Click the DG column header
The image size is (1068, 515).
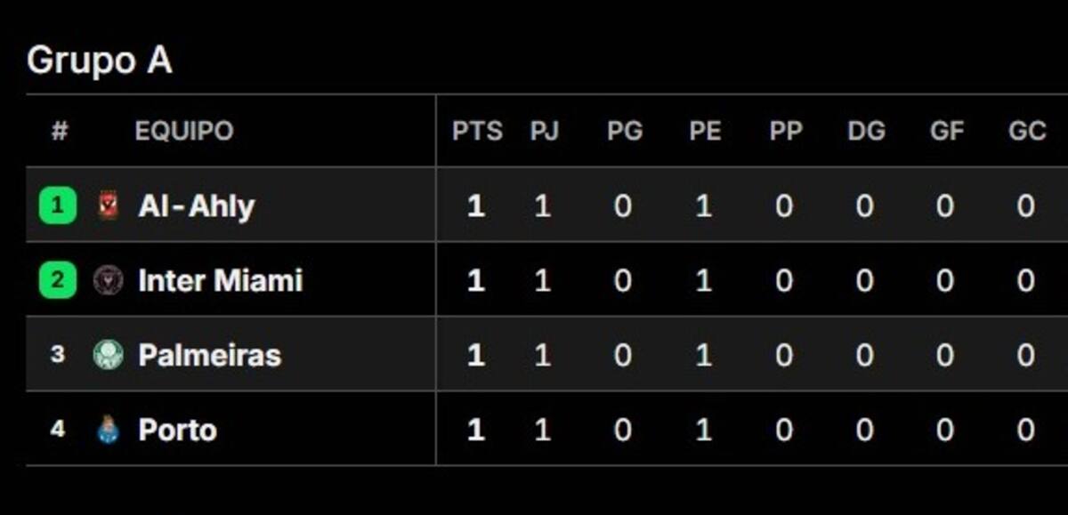point(866,132)
